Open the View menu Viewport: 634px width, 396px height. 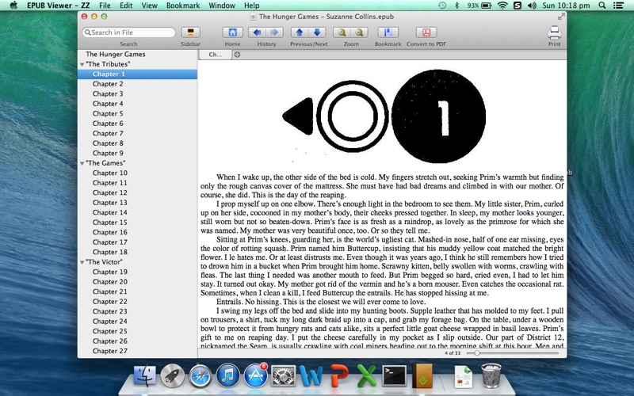(149, 6)
